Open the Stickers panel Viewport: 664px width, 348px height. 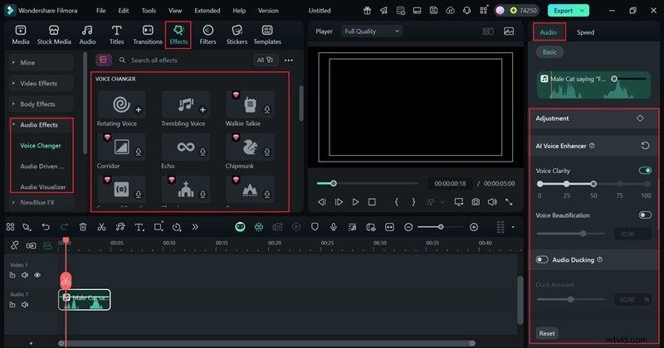pyautogui.click(x=237, y=35)
